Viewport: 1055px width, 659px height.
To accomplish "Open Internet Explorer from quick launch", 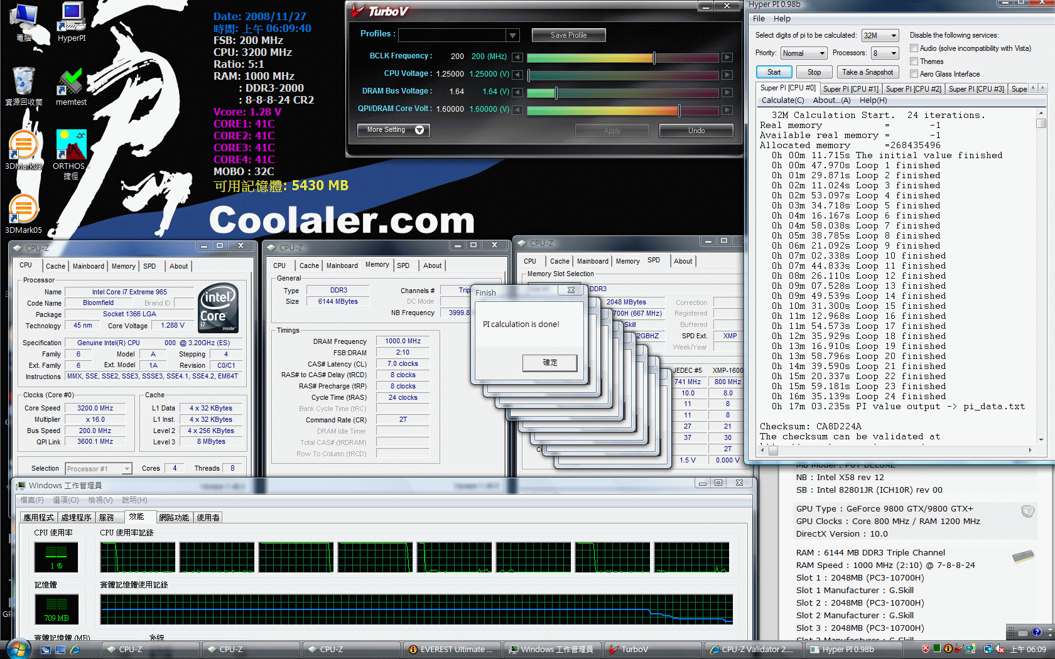I will 75,650.
